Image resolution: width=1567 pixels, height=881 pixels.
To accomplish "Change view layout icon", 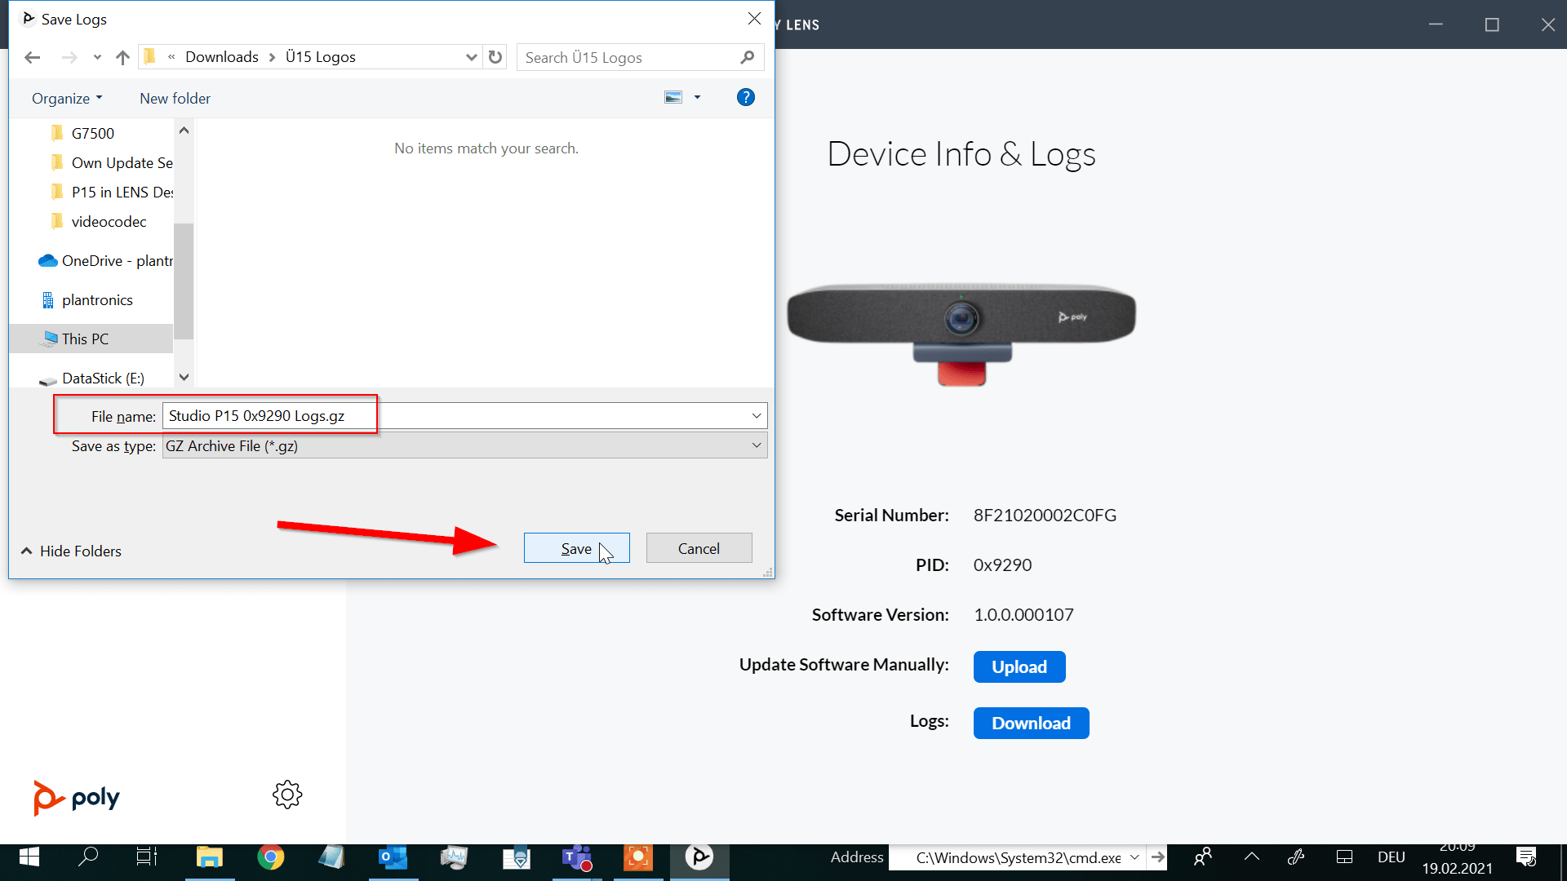I will tap(673, 98).
